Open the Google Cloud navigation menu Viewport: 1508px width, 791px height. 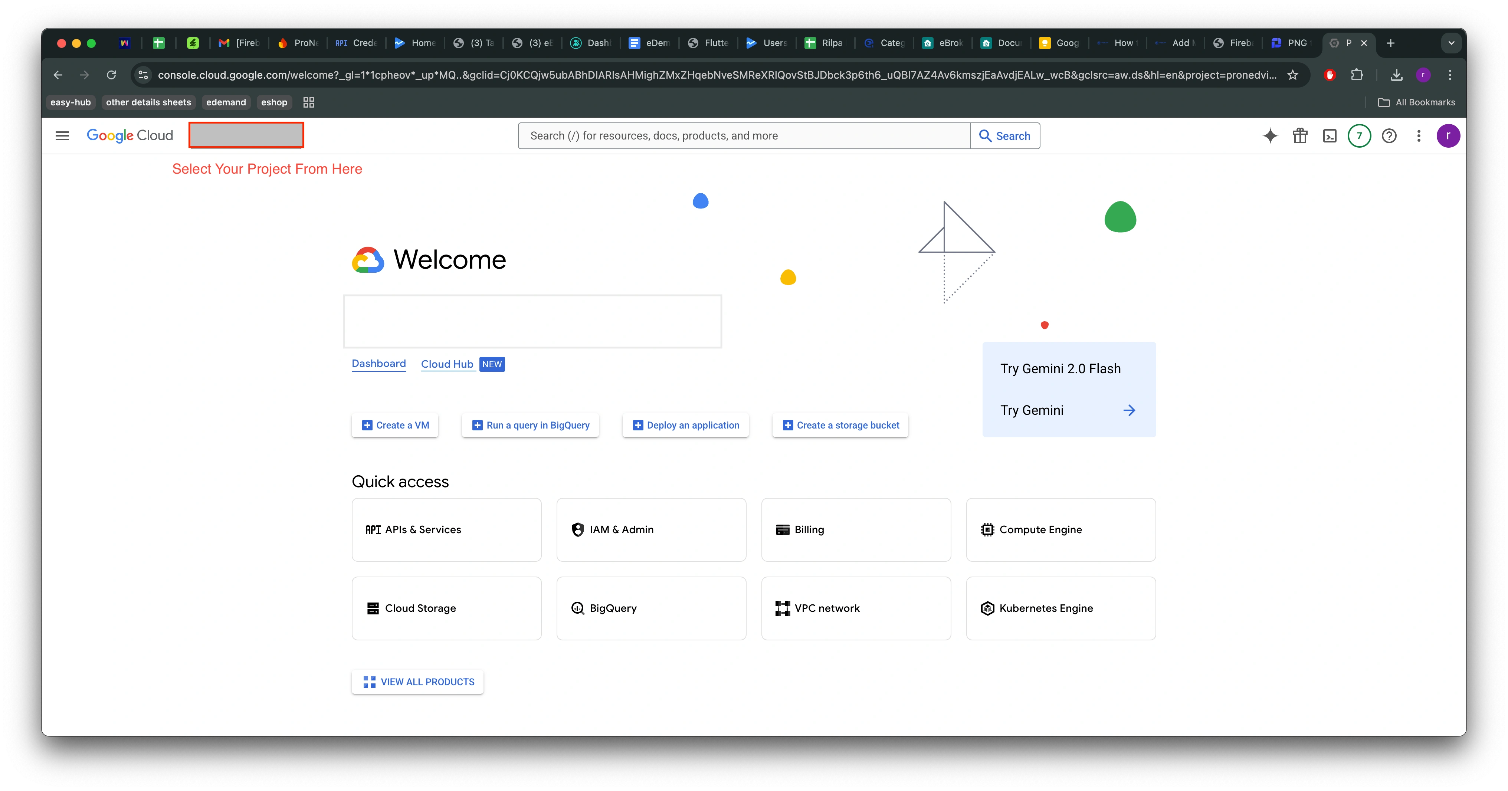point(62,136)
